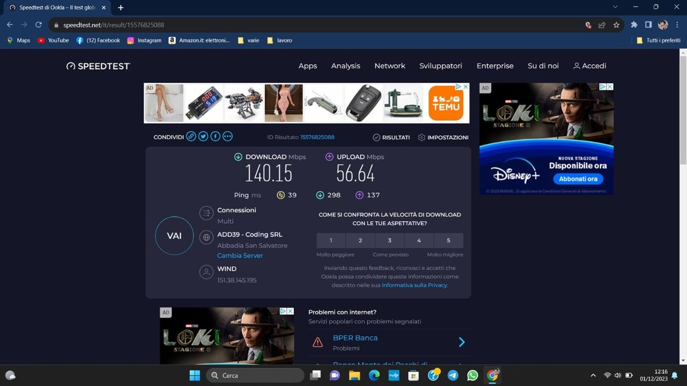687x386 pixels.
Task: Click the Connessioni multi icon
Action: coord(206,213)
